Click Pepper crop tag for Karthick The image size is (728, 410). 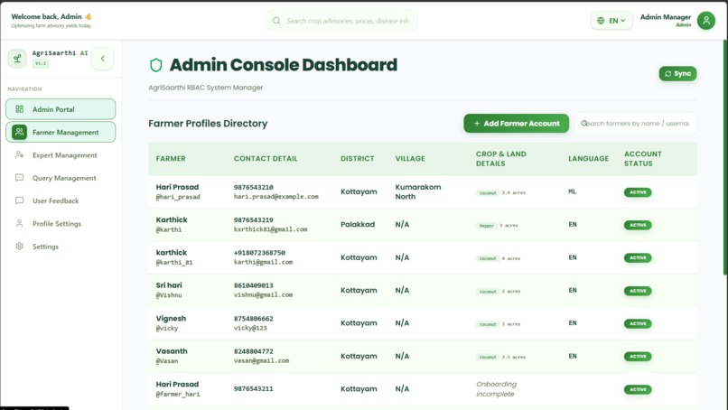[x=487, y=226]
